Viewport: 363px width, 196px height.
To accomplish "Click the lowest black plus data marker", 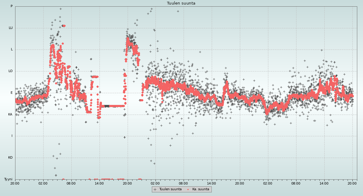I will pyautogui.click(x=56, y=175).
